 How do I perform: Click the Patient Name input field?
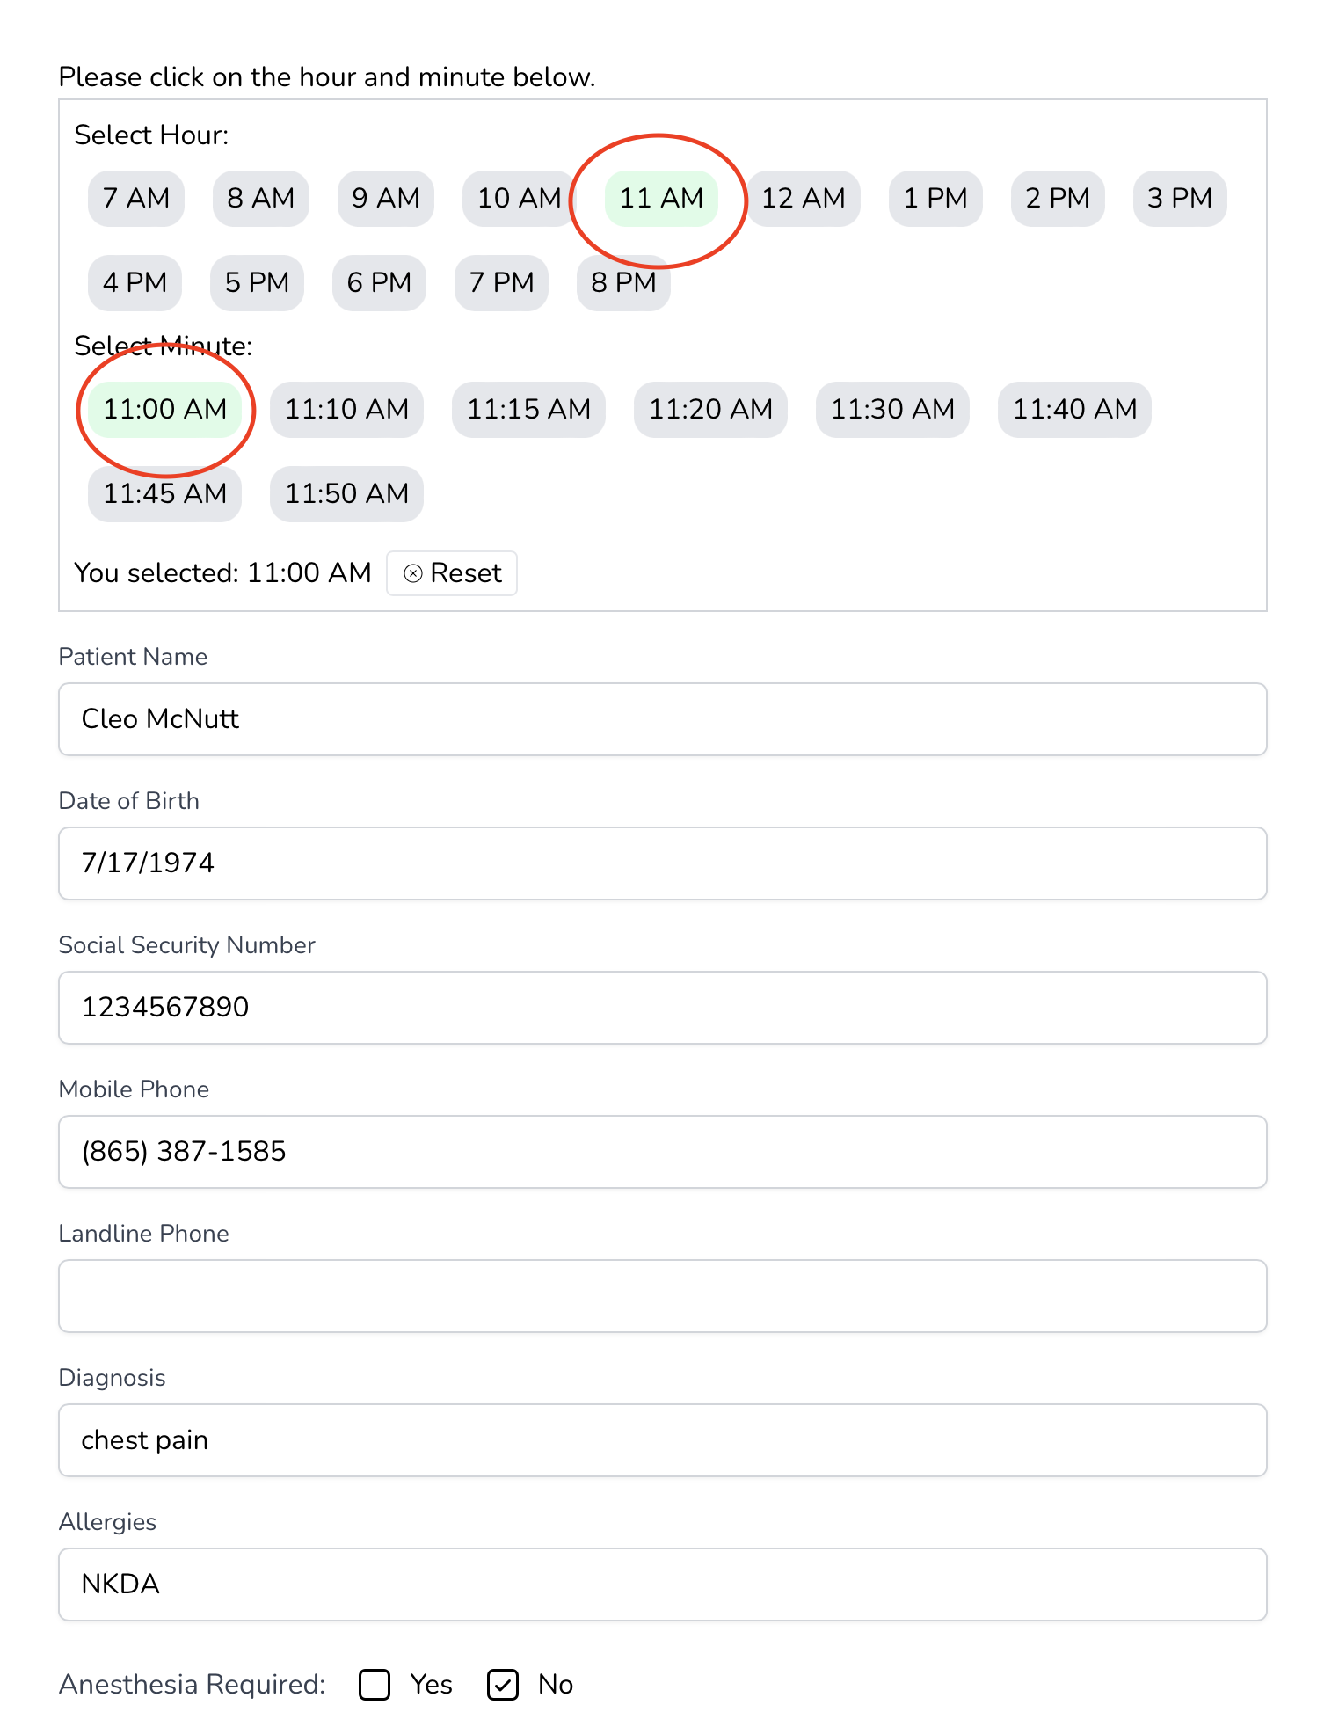point(662,719)
